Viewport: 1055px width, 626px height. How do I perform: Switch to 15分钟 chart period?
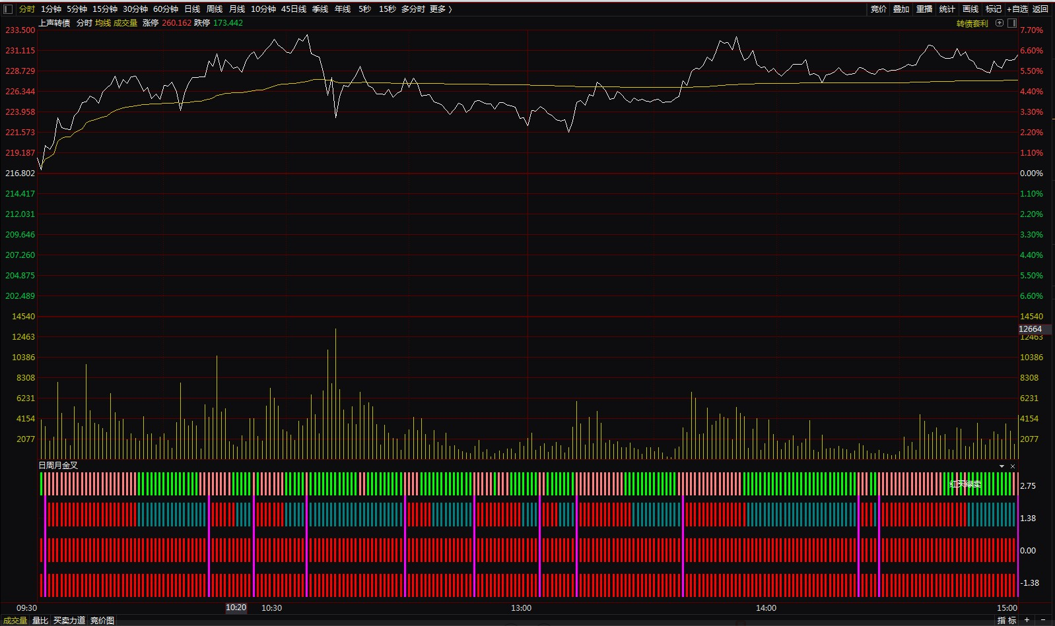(104, 9)
